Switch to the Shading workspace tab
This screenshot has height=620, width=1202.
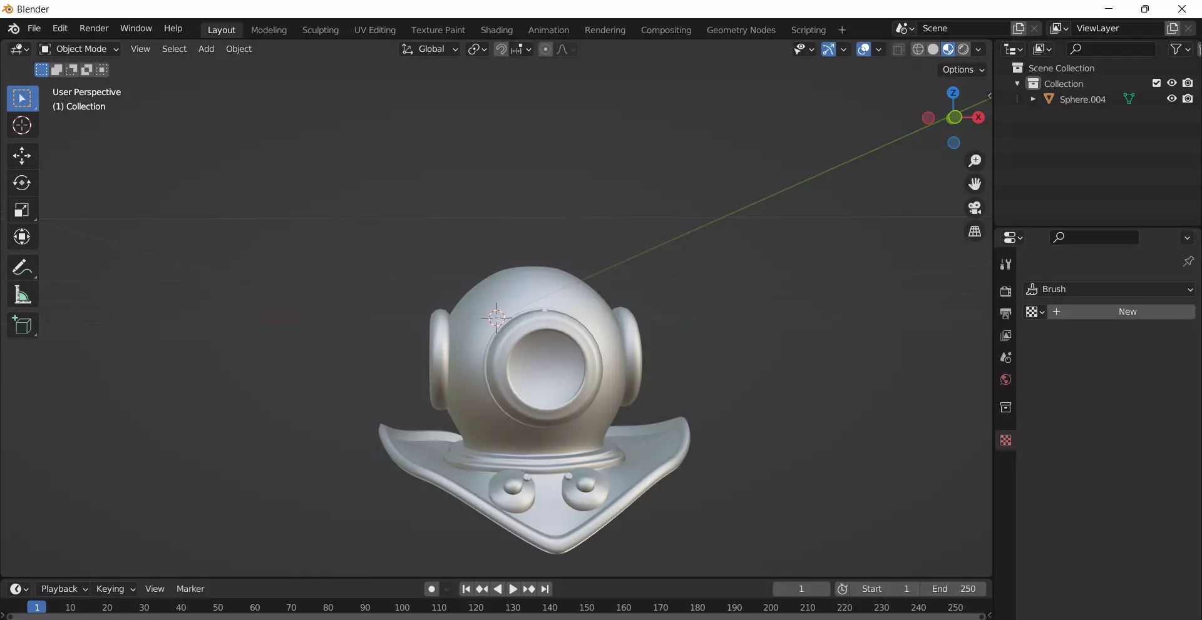click(x=496, y=30)
